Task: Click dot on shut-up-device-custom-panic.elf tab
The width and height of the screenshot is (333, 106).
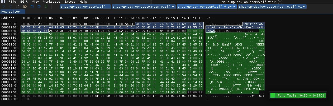Action: [x=173, y=7]
